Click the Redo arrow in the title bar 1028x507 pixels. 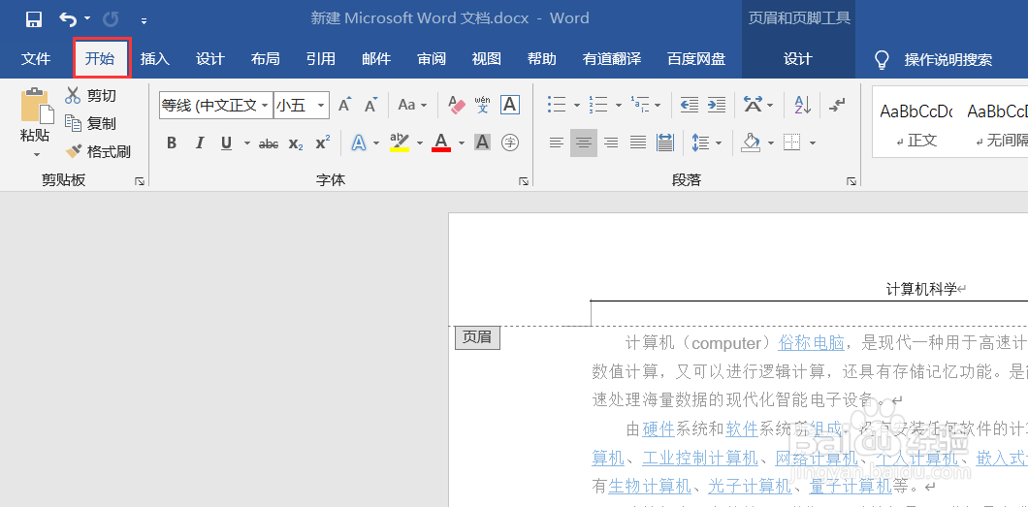click(x=111, y=19)
